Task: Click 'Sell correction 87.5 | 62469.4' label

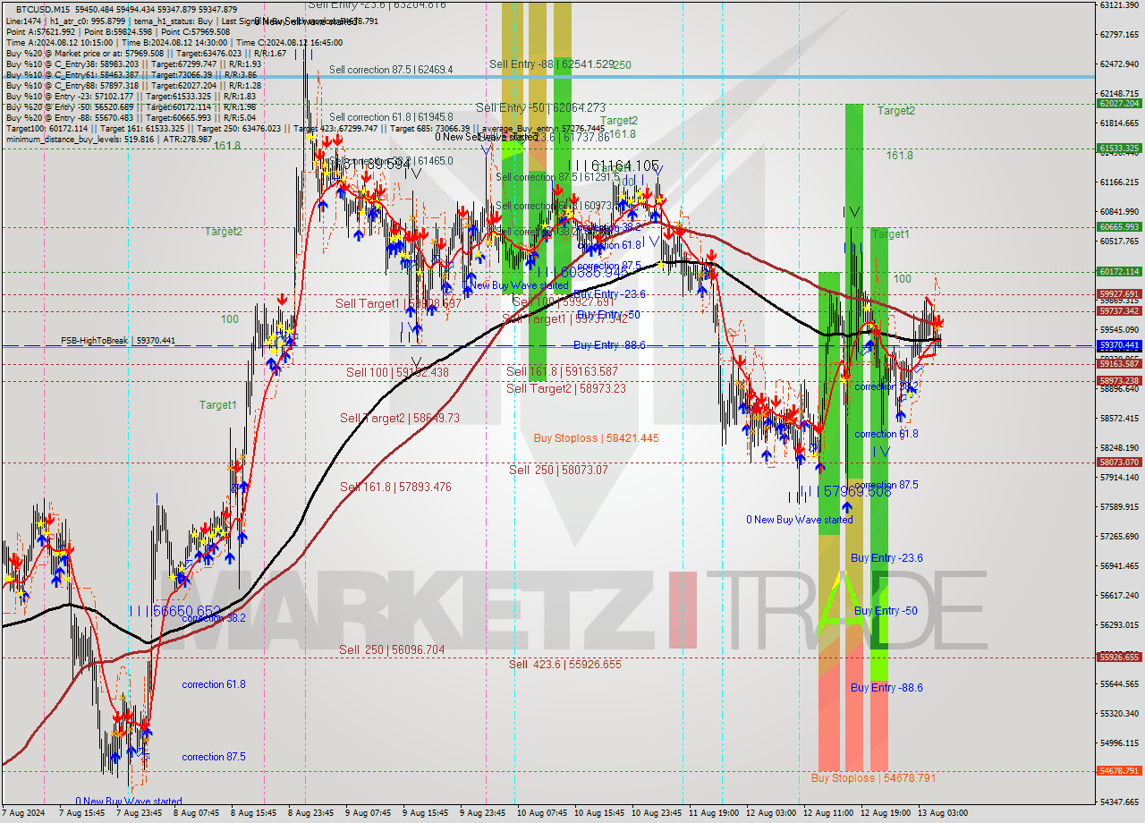Action: (x=391, y=69)
